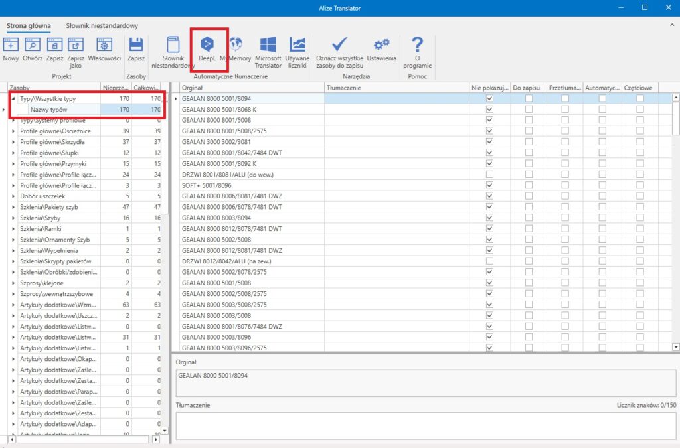The image size is (680, 448).
Task: Click grid scrollbar up arrow
Action: [x=675, y=98]
